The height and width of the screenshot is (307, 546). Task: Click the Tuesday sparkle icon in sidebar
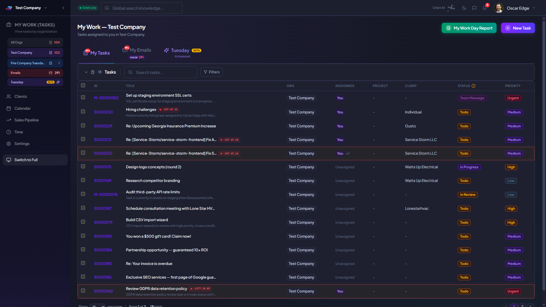[58, 82]
